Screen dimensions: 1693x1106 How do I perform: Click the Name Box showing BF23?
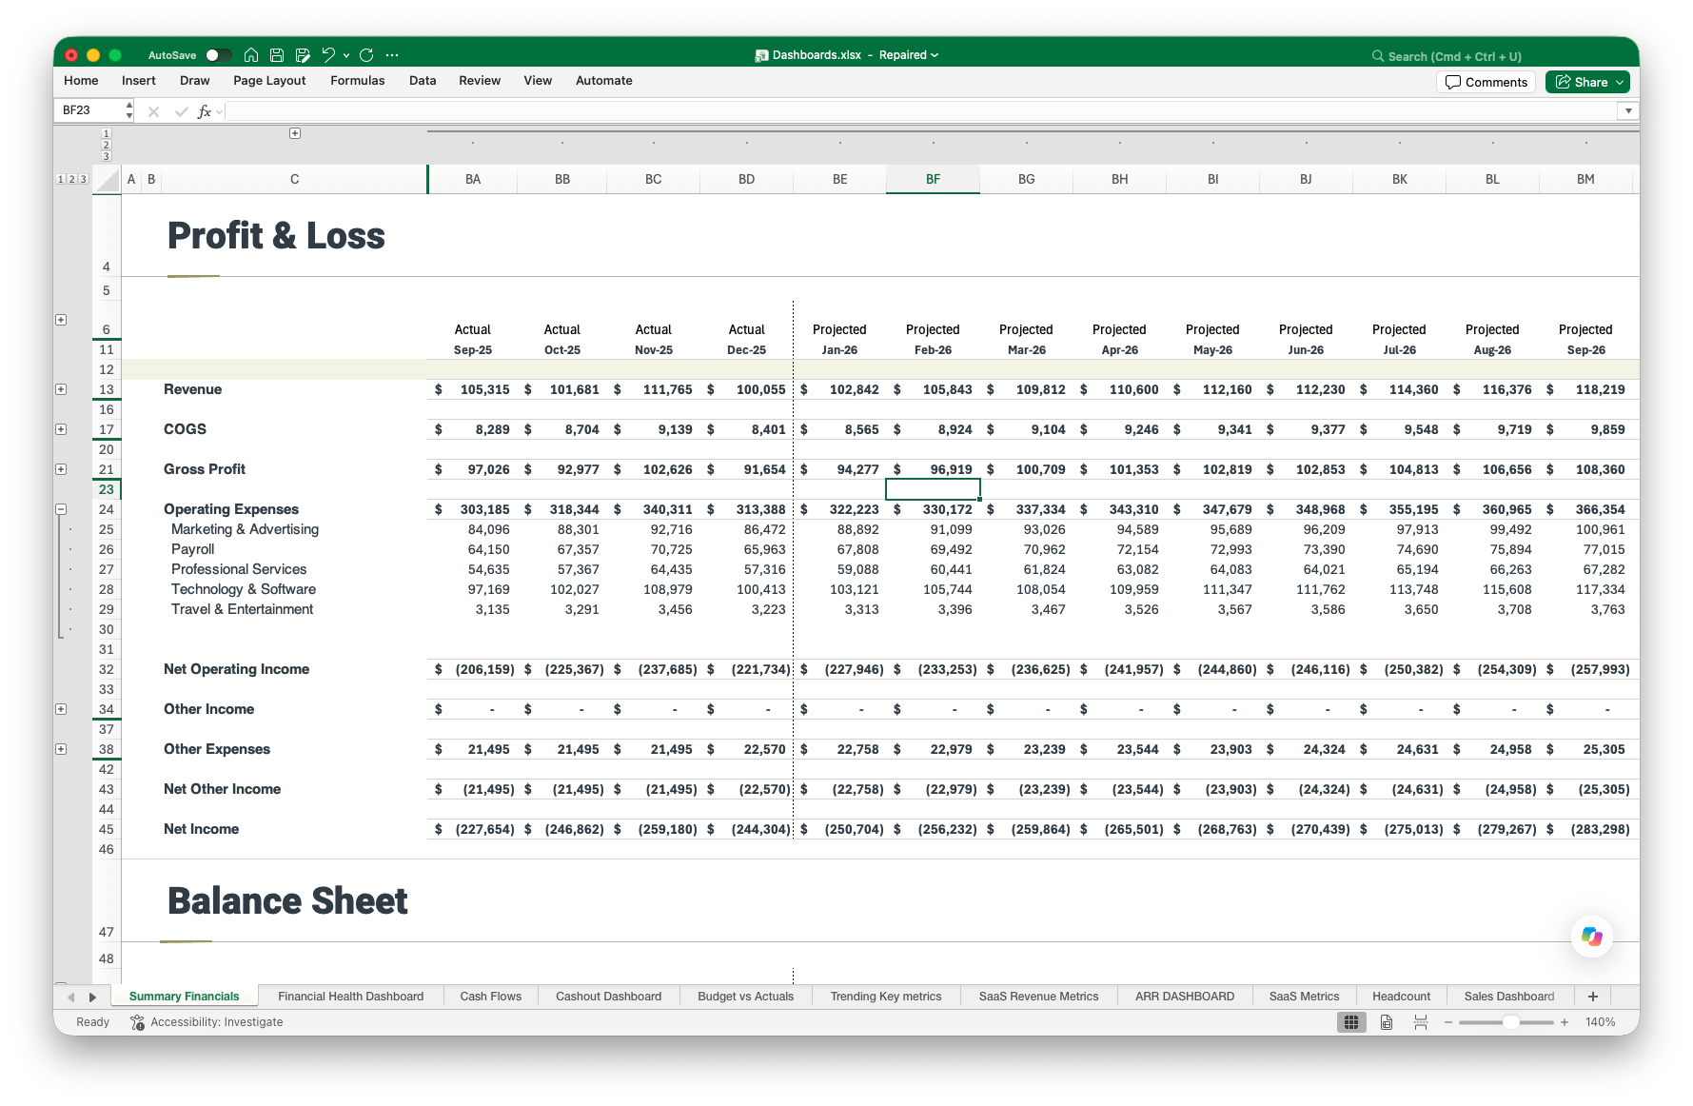[x=89, y=110]
